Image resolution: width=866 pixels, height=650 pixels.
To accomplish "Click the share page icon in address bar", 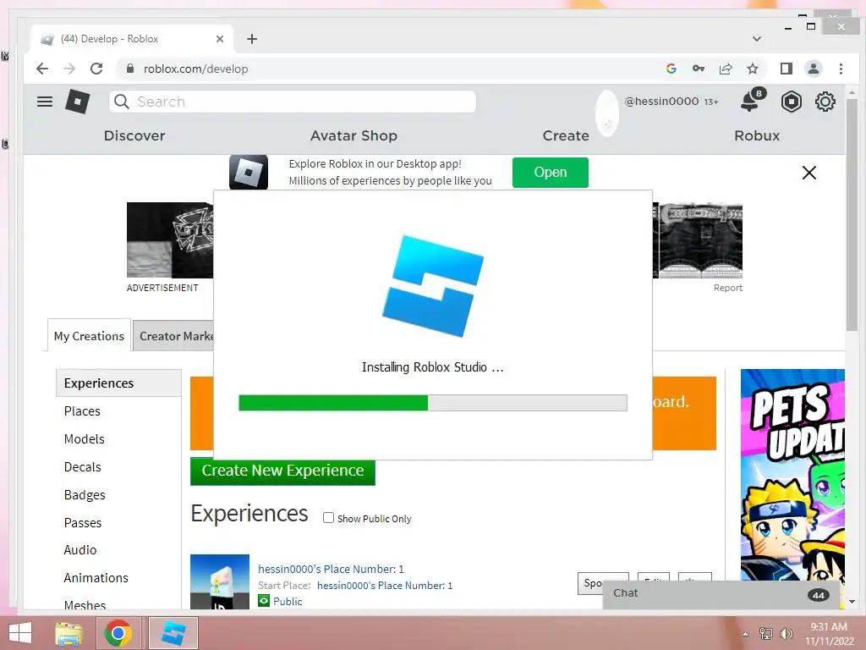I will click(x=725, y=69).
